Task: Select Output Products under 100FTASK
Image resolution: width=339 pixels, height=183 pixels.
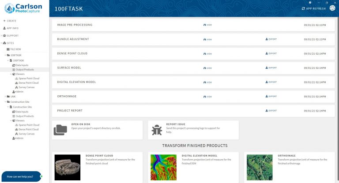Action: (25, 70)
